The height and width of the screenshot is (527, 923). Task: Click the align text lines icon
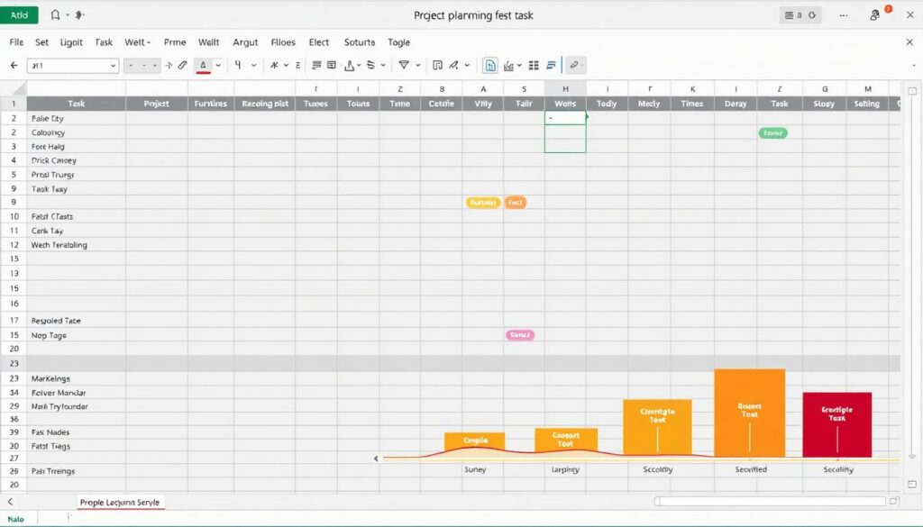pyautogui.click(x=316, y=65)
